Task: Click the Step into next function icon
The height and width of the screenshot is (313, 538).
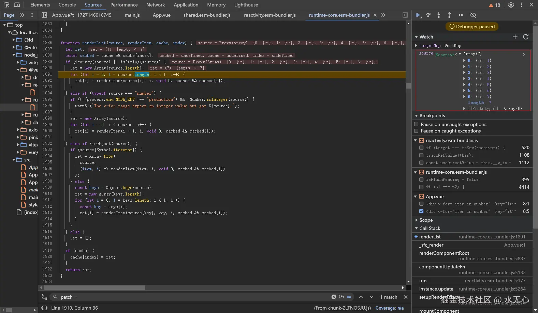Action: [439, 15]
